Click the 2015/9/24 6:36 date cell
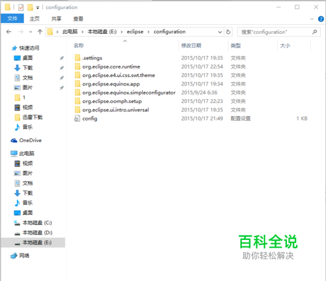 click(200, 93)
